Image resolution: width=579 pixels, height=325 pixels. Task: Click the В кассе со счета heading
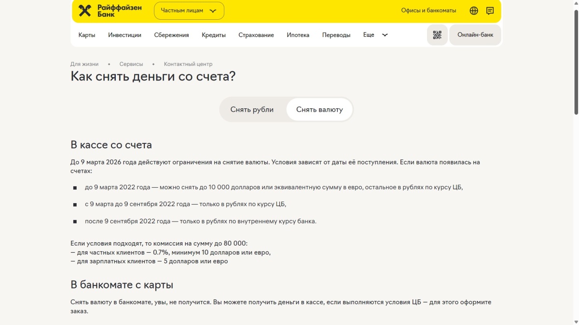(x=111, y=144)
